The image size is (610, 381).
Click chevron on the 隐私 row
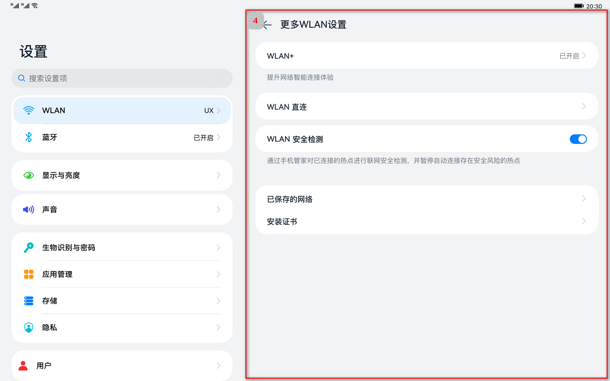click(218, 328)
